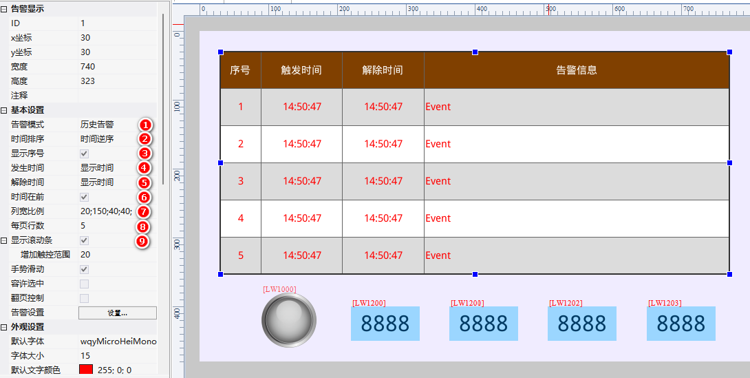Screen dimensions: 750x378
Task: Collapse the 外观设置 section
Action: point(4,327)
